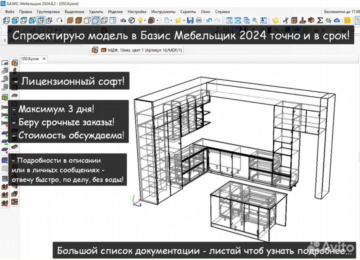Viewport: 360px width, 260px height.
Task: Click the black circle checkmark render icon
Action: 131,20
